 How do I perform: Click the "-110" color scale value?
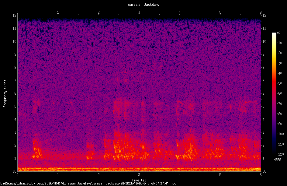[280, 144]
